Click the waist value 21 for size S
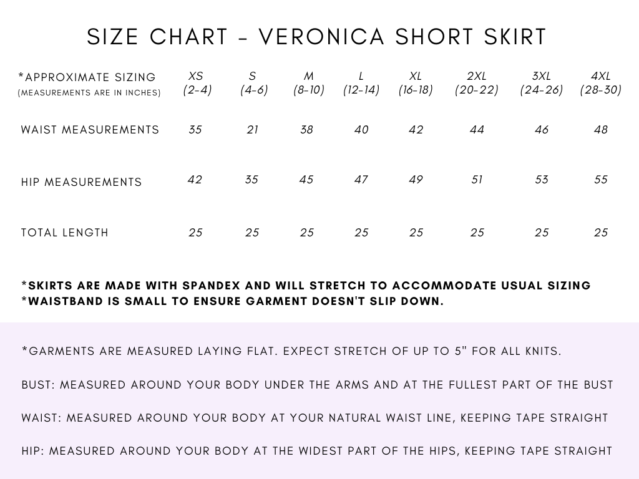Viewport: 639px width, 479px height. pyautogui.click(x=252, y=130)
